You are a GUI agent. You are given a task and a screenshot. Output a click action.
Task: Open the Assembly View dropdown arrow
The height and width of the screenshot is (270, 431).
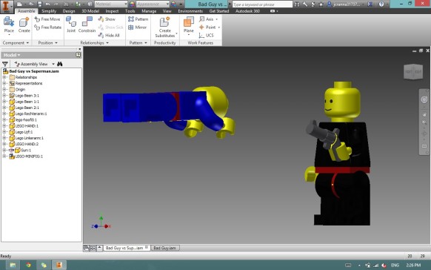53,64
